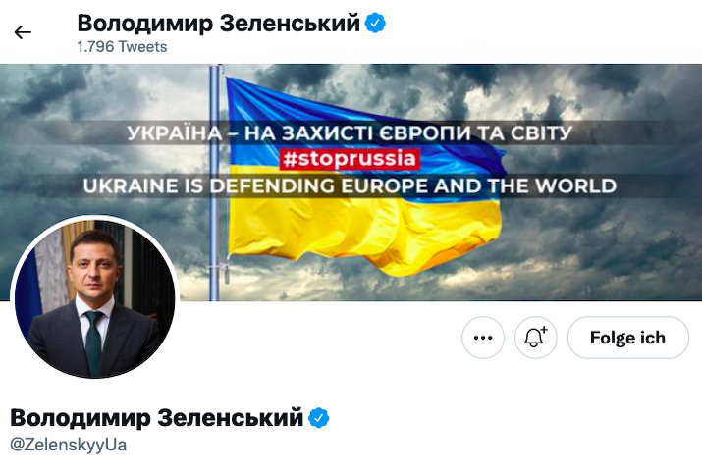Click the '1.796 Tweets' count
Screen dimensions: 702x475
(x=122, y=47)
